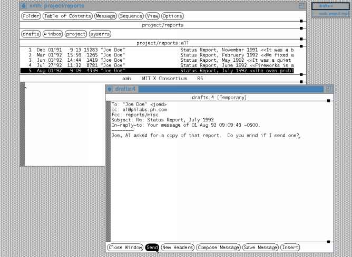352x257 pixels.
Task: Click the round icon in the drafts:4 title bar
Action: [109, 89]
